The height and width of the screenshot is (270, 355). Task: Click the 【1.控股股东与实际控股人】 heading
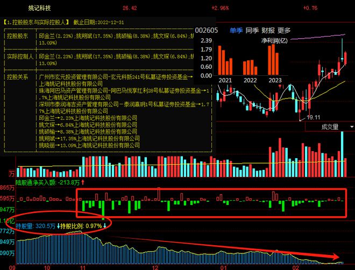(x=36, y=22)
